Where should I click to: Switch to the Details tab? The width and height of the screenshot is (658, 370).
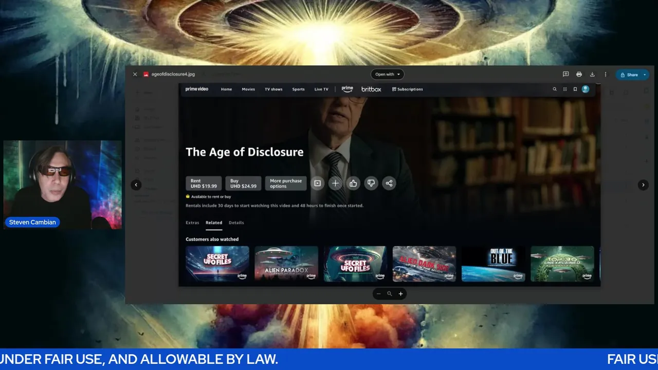tap(236, 223)
